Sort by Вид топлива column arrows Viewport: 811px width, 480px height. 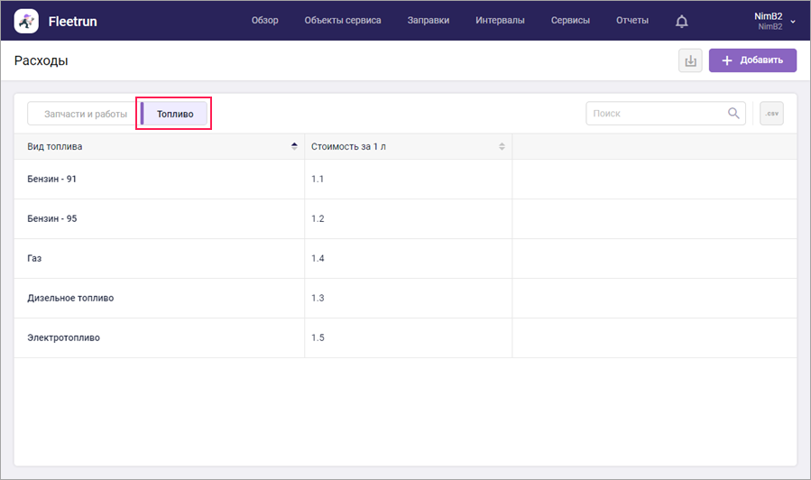point(294,146)
